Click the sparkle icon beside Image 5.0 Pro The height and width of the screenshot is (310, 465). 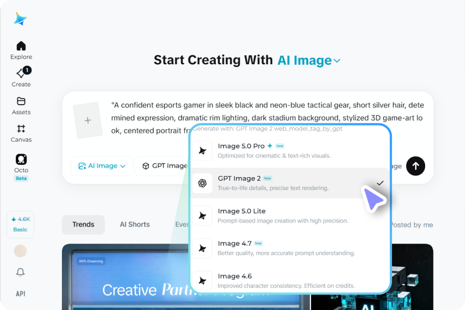point(270,146)
